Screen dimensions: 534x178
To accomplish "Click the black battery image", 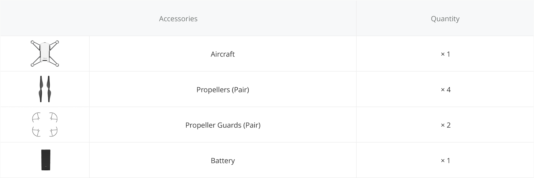I will pos(46,160).
